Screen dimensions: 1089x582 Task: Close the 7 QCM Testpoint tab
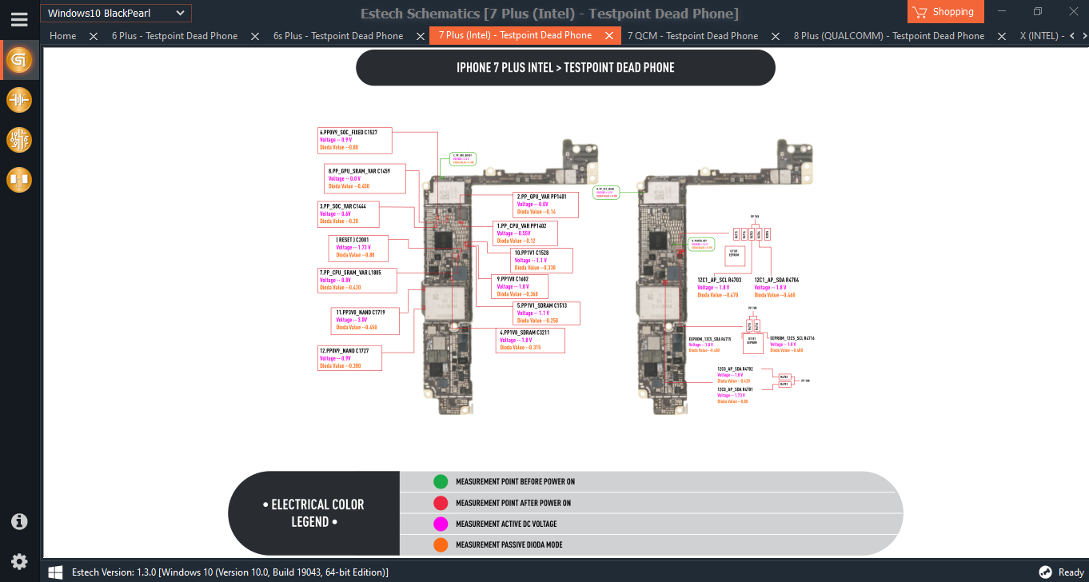click(x=775, y=36)
